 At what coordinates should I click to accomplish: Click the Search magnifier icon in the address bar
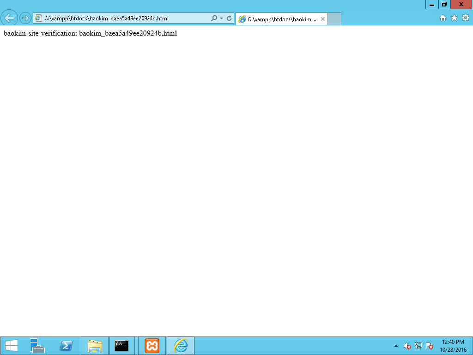coord(214,18)
